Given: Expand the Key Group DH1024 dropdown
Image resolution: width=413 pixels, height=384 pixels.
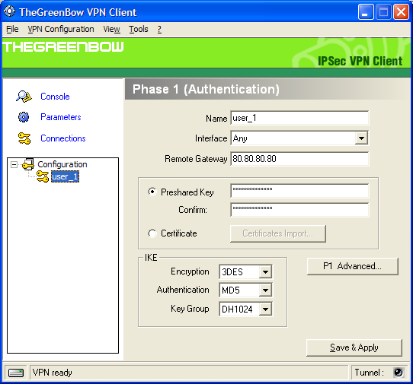Looking at the screenshot, I should (265, 309).
